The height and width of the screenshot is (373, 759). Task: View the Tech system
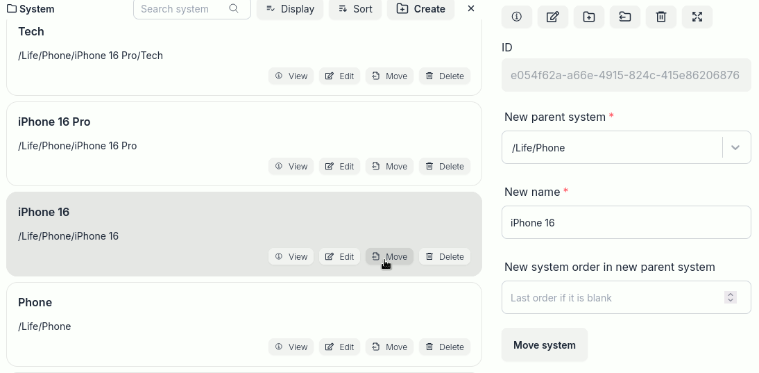coord(291,76)
